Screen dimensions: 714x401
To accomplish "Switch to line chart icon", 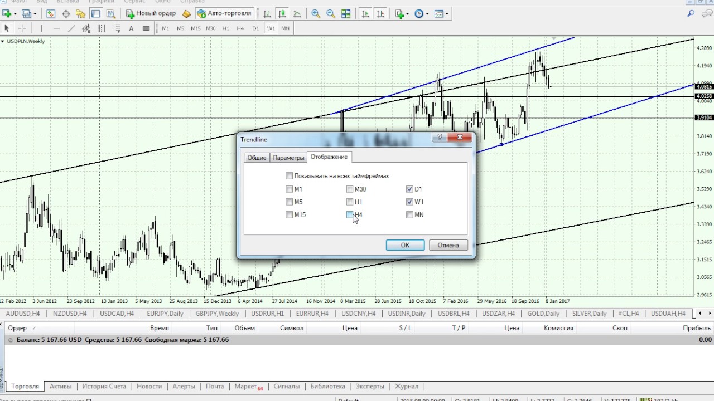I will click(297, 13).
